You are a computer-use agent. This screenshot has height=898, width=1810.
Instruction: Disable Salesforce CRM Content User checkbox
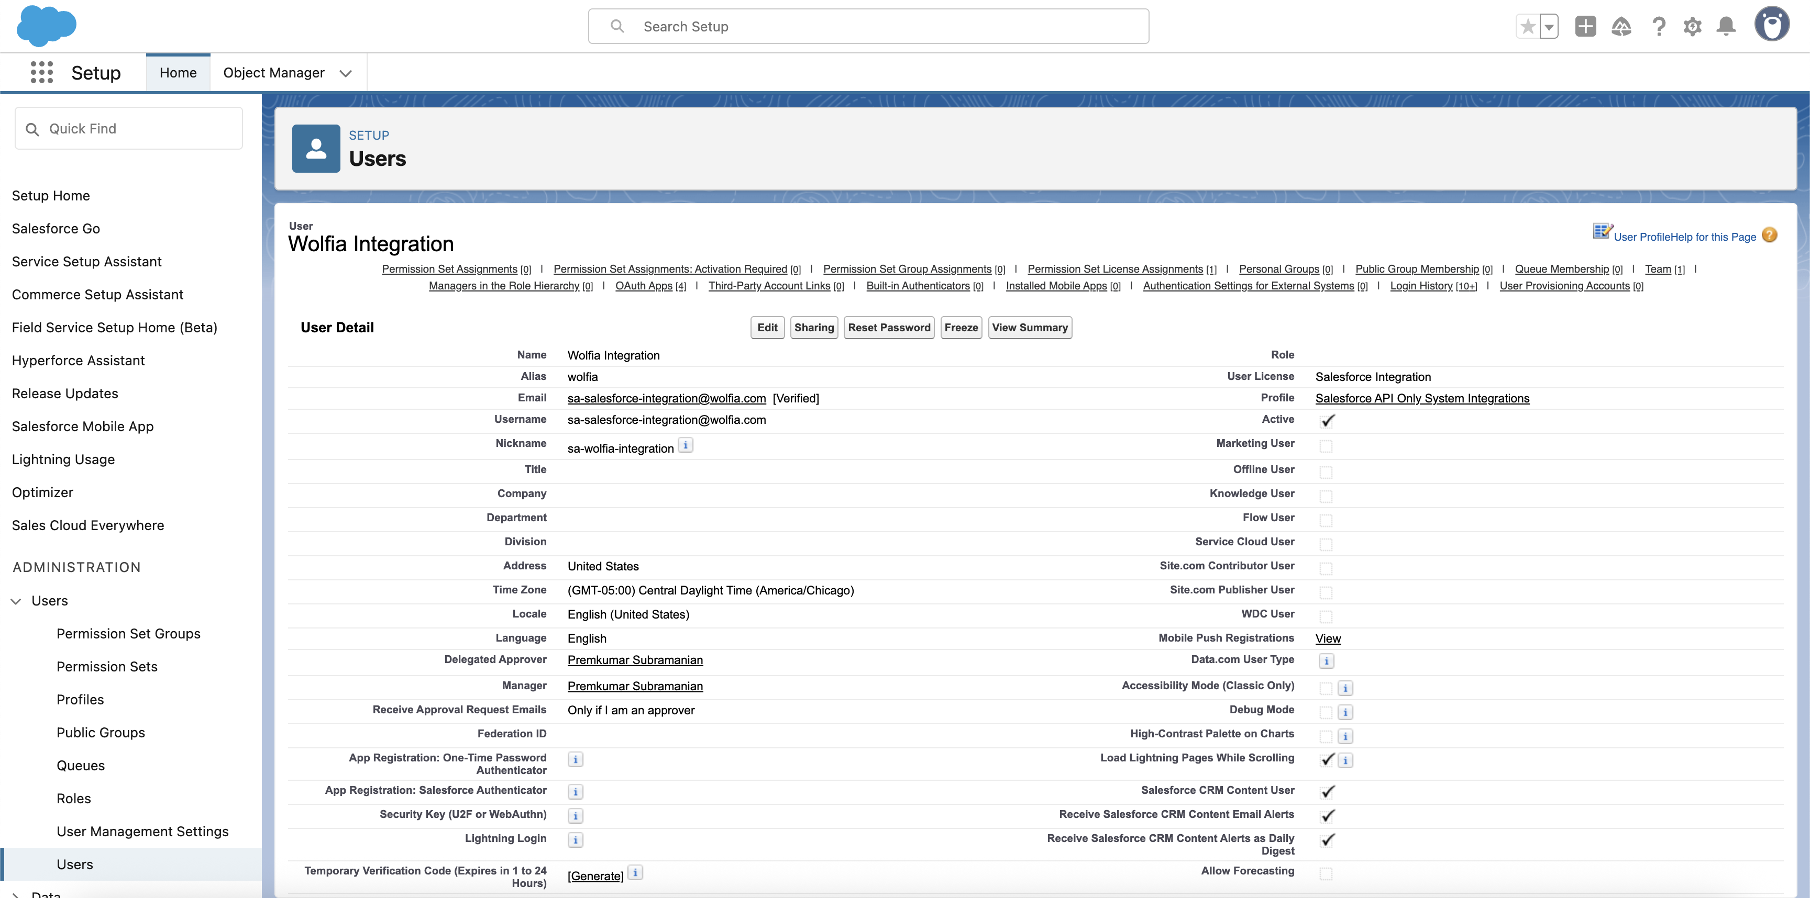click(x=1327, y=791)
